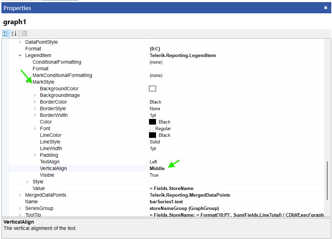Select the BackgroundColor property label
Viewport: 332px width, 239px height.
click(59, 89)
